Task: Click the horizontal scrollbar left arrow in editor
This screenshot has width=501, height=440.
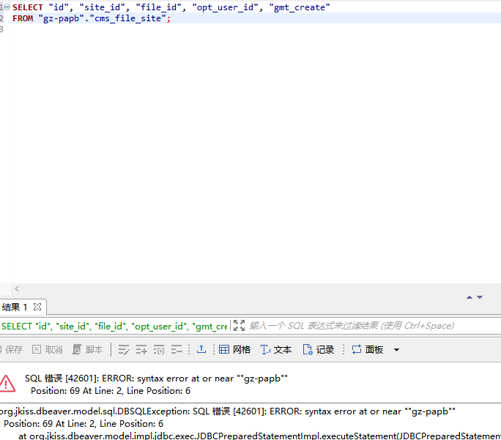Action: (x=17, y=288)
